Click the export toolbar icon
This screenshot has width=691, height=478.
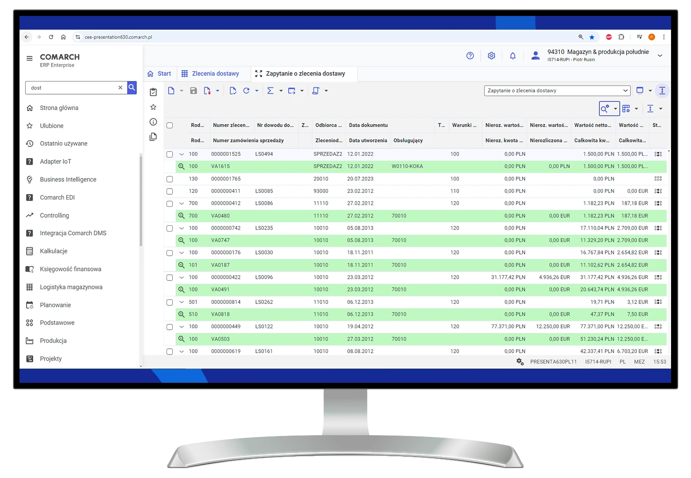(291, 91)
